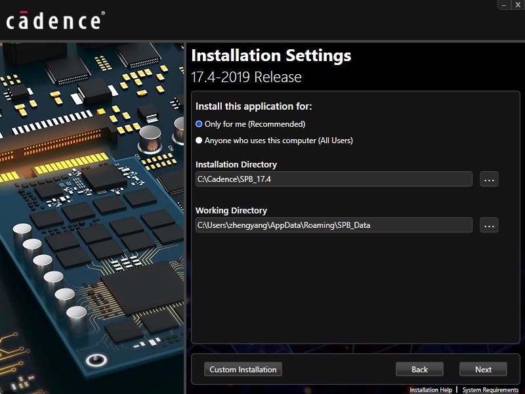This screenshot has height=394, width=525.
Task: Go Back to the previous step
Action: coord(419,369)
